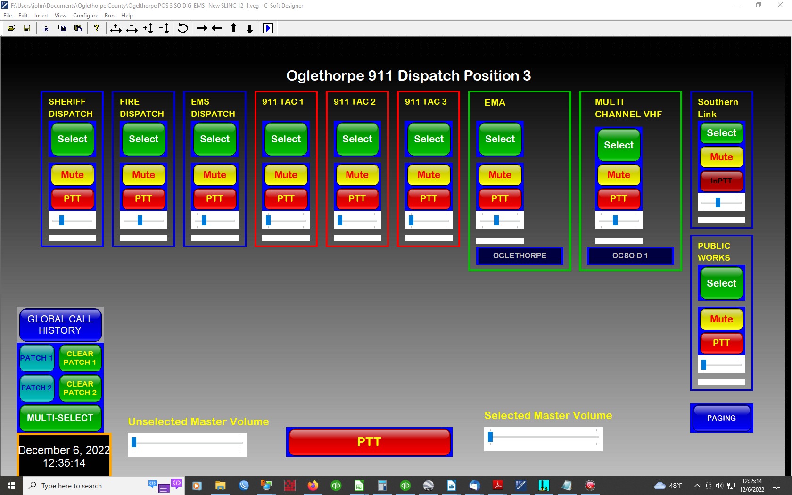
Task: Click the Paste clipboard icon
Action: 78,28
